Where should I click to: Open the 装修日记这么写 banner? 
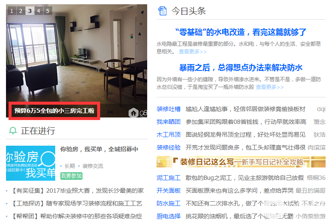(241, 161)
